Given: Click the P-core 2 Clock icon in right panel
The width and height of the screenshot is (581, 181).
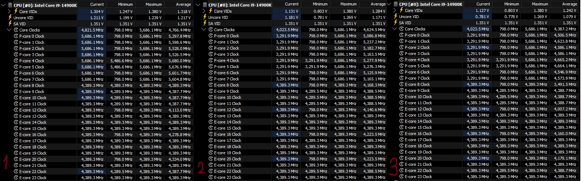Looking at the screenshot, I should [402, 47].
